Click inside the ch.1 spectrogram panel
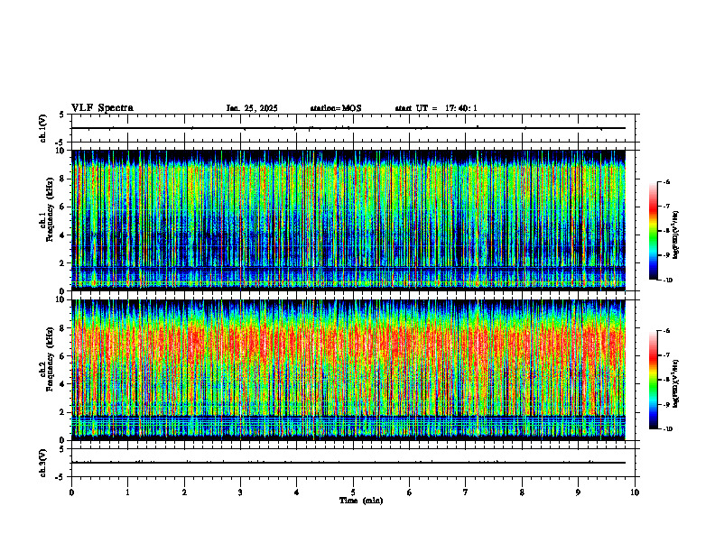This screenshot has width=715, height=552. 348,220
